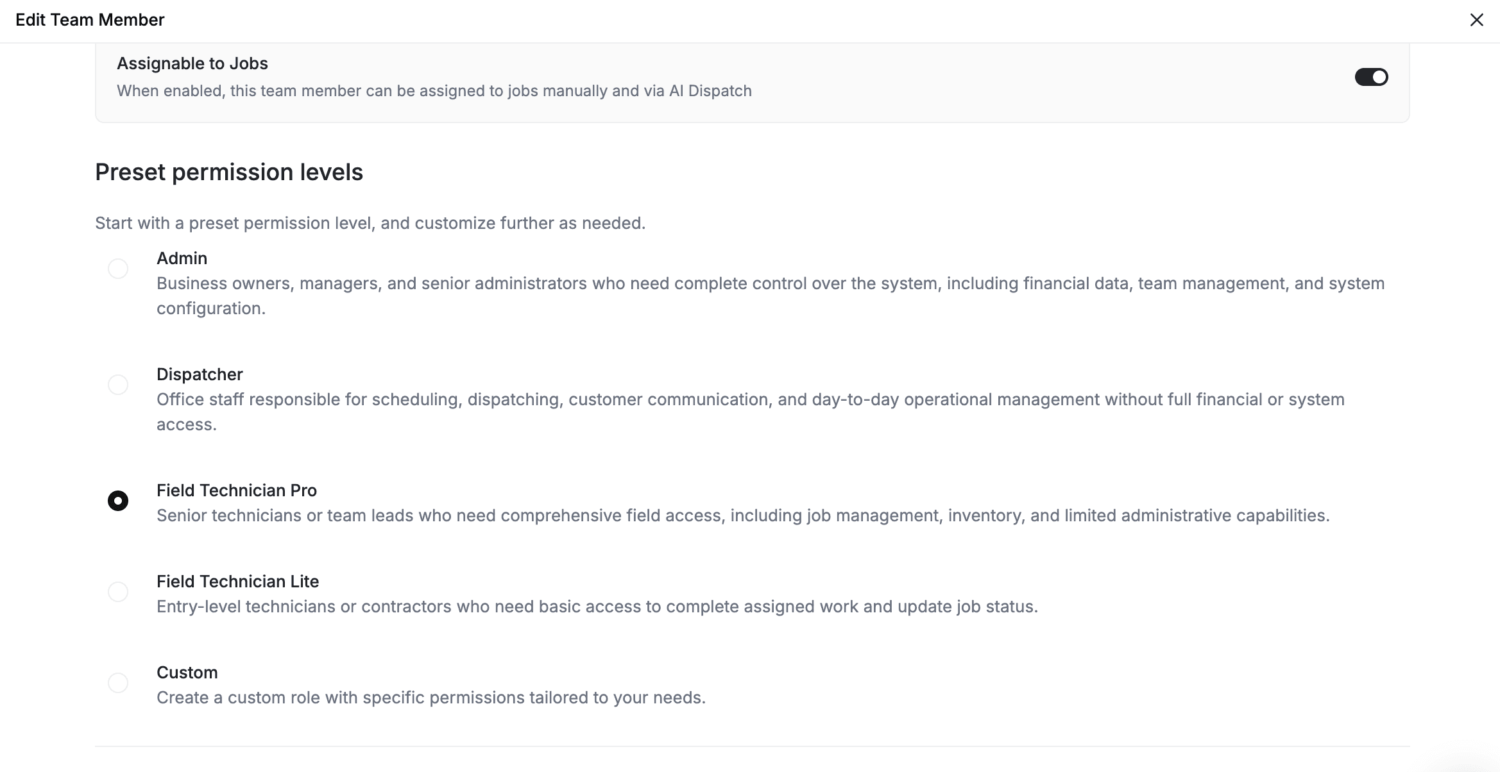
Task: Select the Custom role radio button
Action: point(118,683)
